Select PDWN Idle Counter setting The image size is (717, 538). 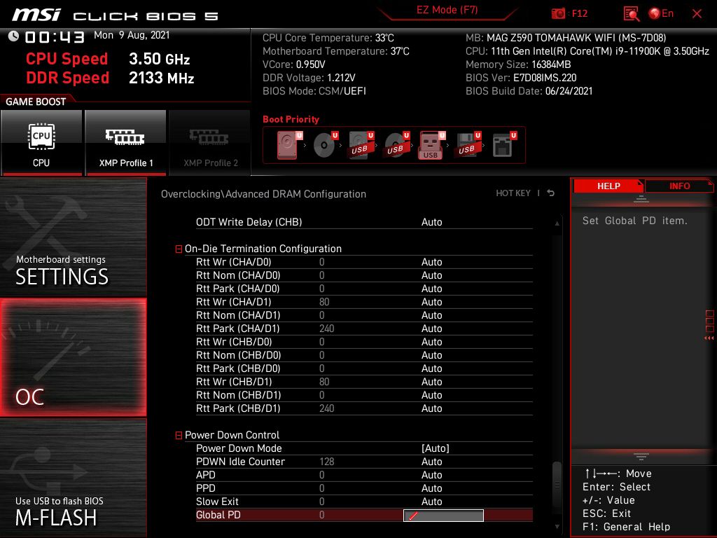tap(364, 462)
